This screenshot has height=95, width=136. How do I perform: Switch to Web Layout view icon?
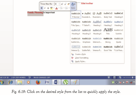[x=120, y=77]
